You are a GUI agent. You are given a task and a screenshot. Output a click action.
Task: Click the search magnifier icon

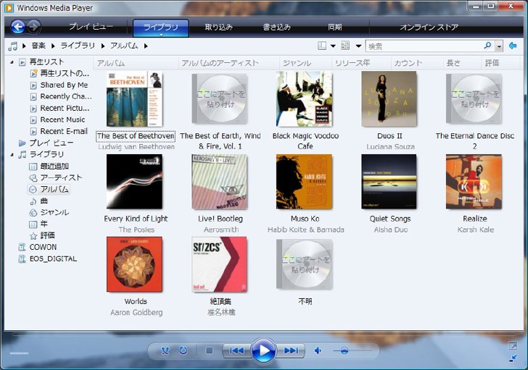coord(487,46)
